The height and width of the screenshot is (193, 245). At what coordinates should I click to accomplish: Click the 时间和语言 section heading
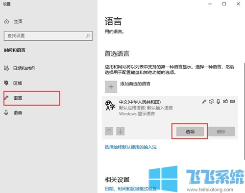[x=15, y=50]
